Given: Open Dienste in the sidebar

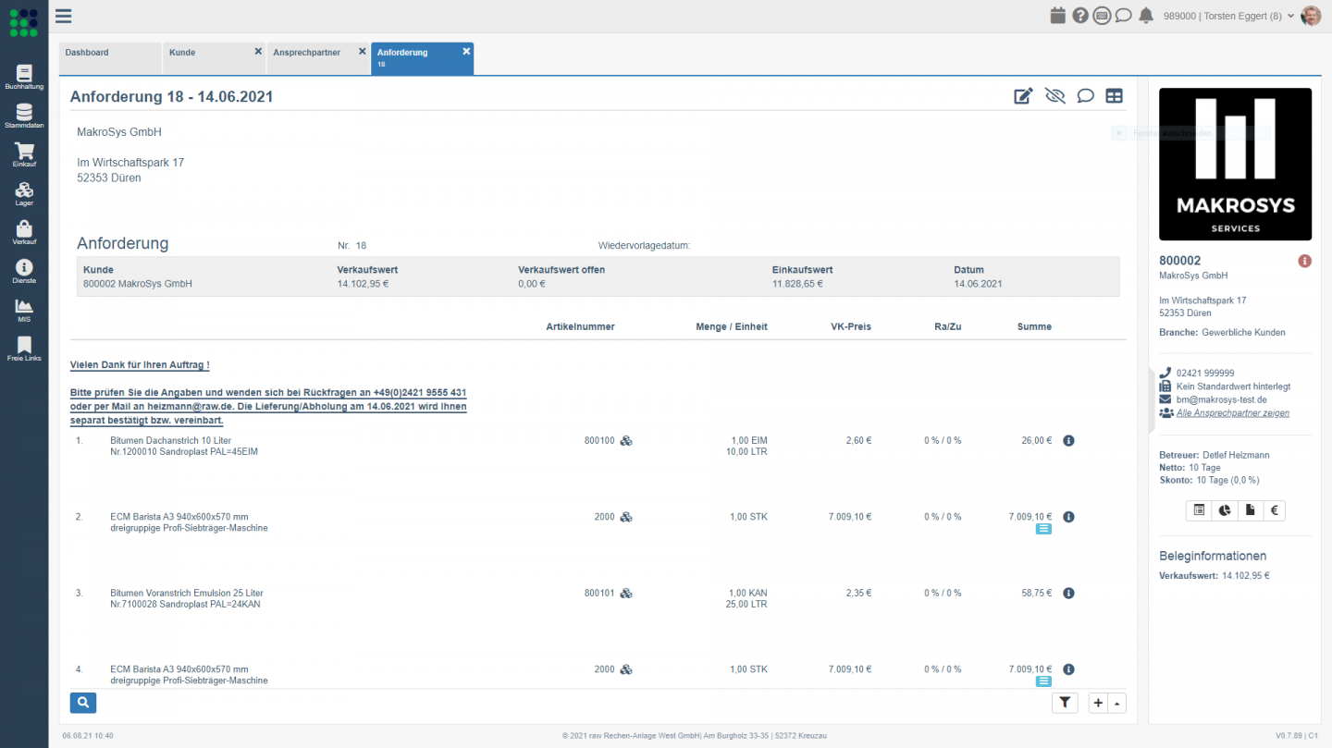Looking at the screenshot, I should click(24, 271).
